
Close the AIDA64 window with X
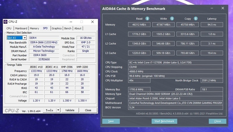pos(223,8)
